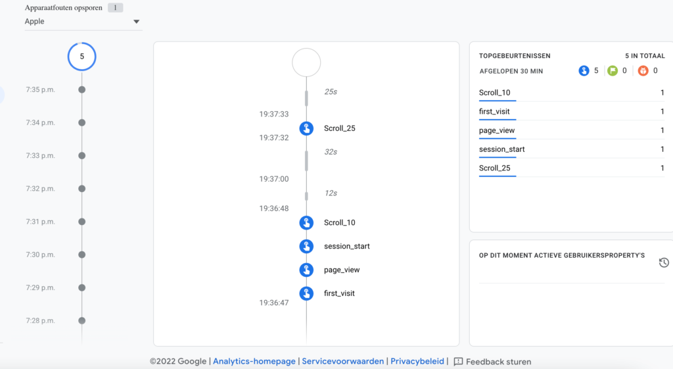This screenshot has width=673, height=369.
Task: Click the session_start event icon in timeline
Action: point(306,246)
